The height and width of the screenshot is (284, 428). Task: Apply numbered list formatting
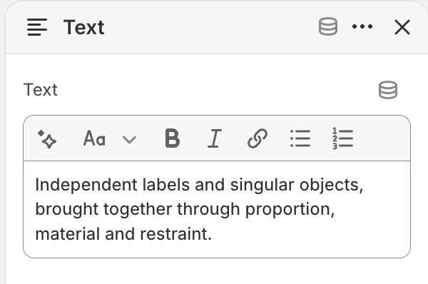click(342, 138)
